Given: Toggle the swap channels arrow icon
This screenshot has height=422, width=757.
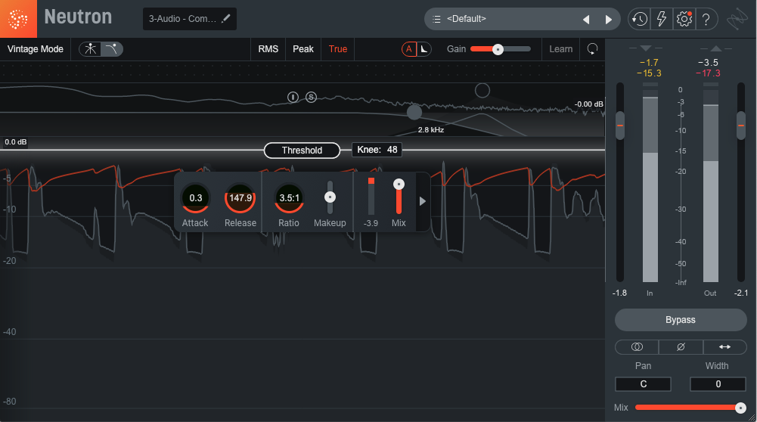Looking at the screenshot, I should [724, 346].
